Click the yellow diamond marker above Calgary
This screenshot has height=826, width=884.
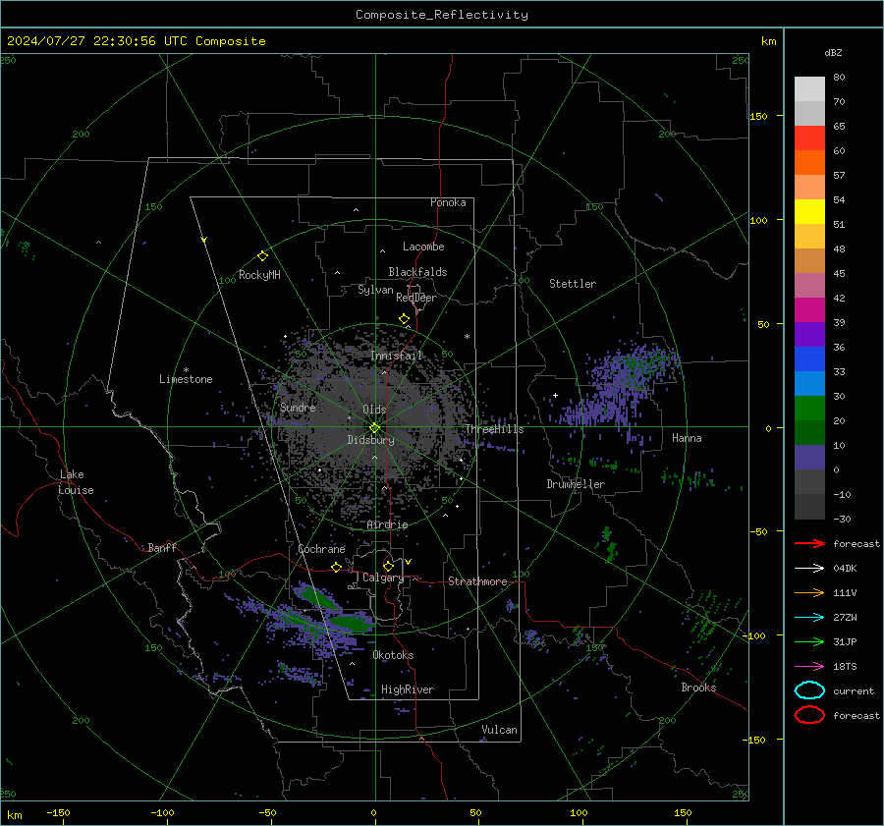click(x=388, y=566)
